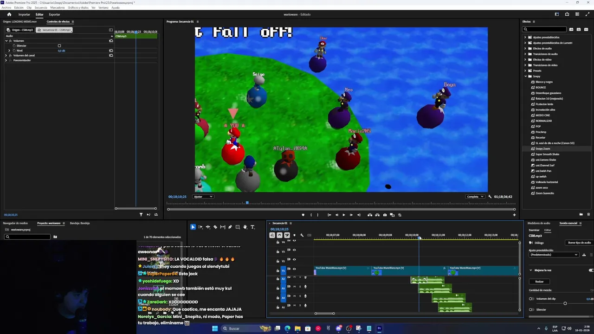Collapse the Snepy effects folder
This screenshot has height=334, width=594.
pos(525,76)
